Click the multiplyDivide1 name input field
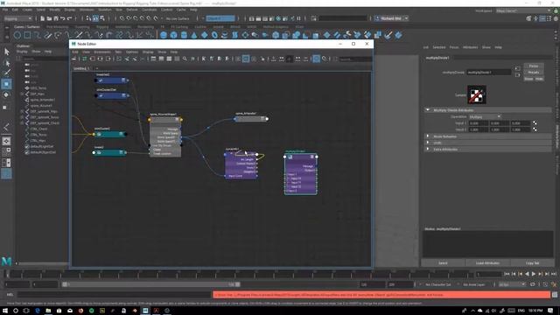The image size is (560, 315). pyautogui.click(x=489, y=72)
